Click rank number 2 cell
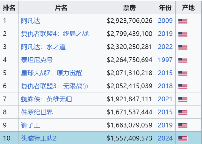 (x=9, y=34)
